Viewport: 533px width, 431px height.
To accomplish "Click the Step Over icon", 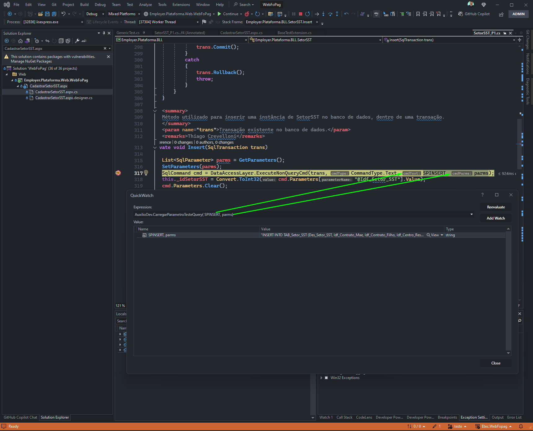I will [x=330, y=14].
